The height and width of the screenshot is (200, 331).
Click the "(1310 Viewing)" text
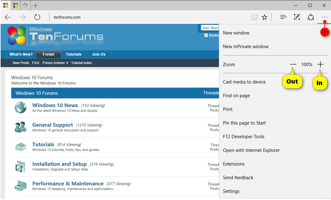(89, 125)
